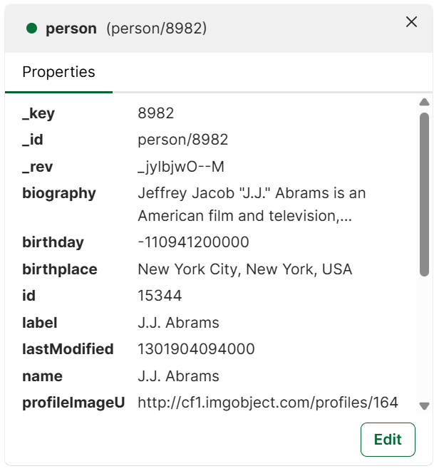Image resolution: width=439 pixels, height=471 pixels.
Task: Click the _key property label
Action: tap(38, 114)
